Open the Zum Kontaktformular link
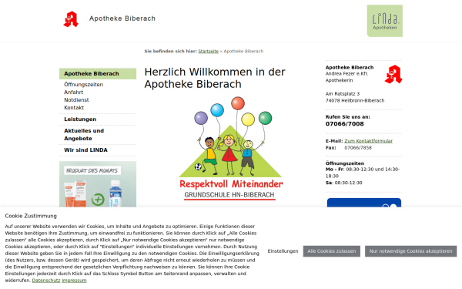 (x=368, y=141)
